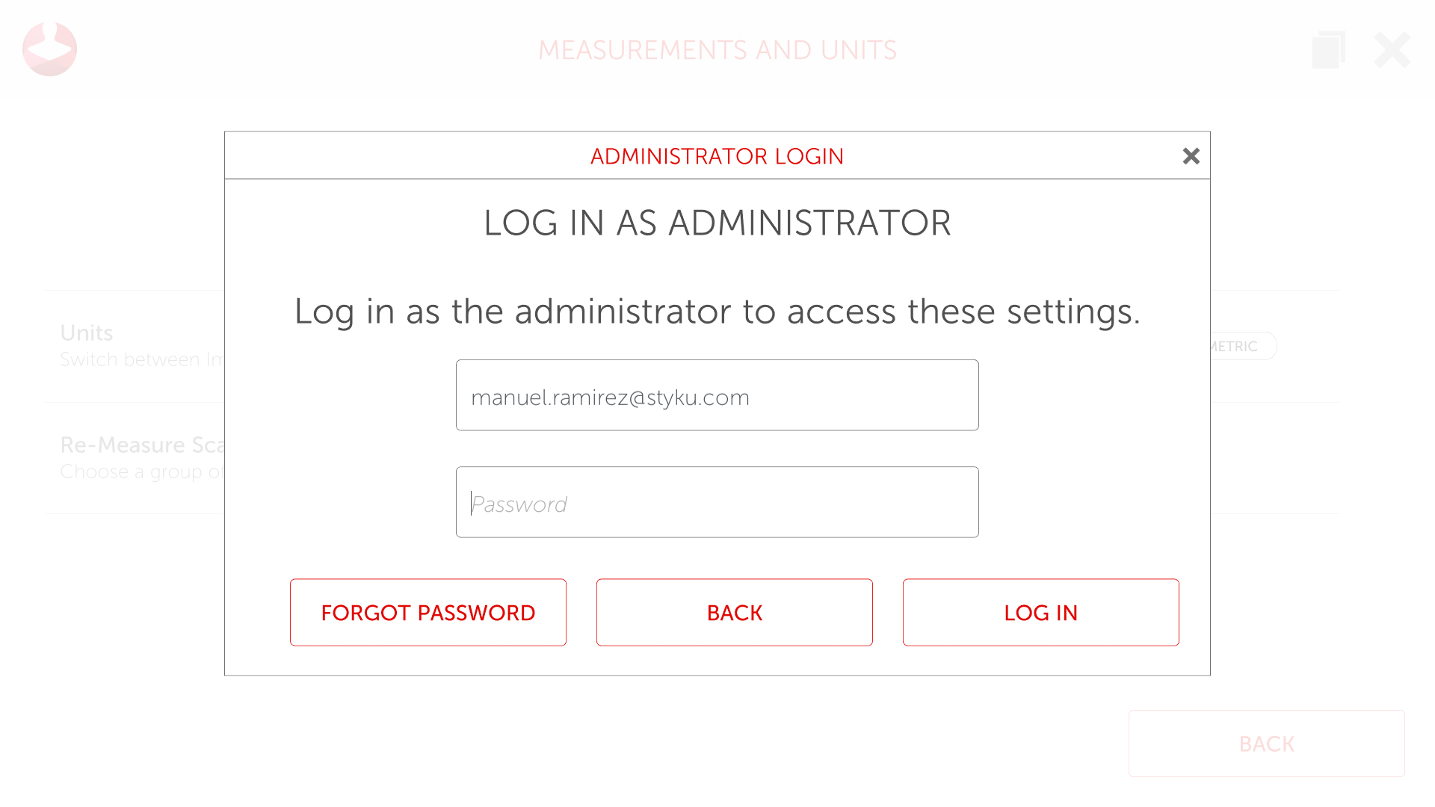Close the Measurements and Units screen

tap(1392, 49)
